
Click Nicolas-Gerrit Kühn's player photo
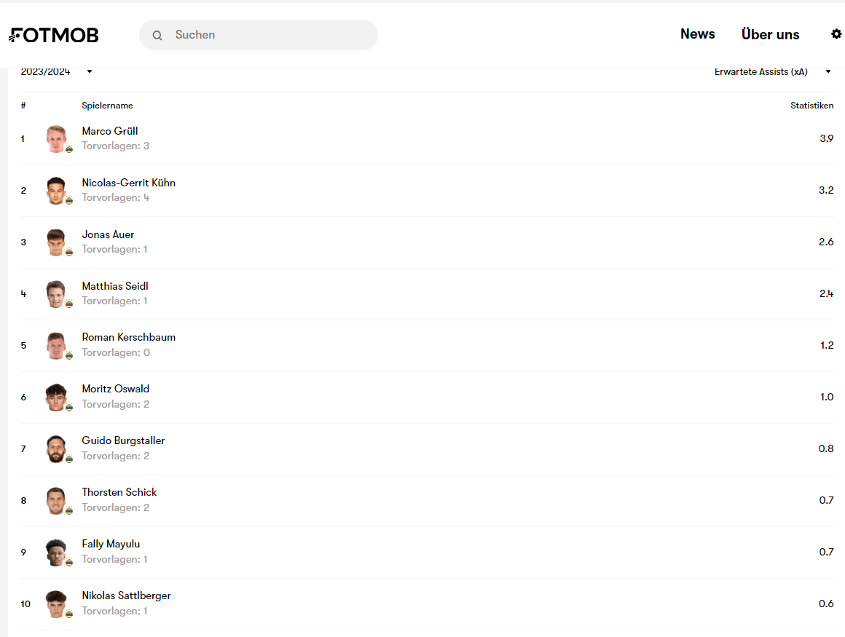56,191
